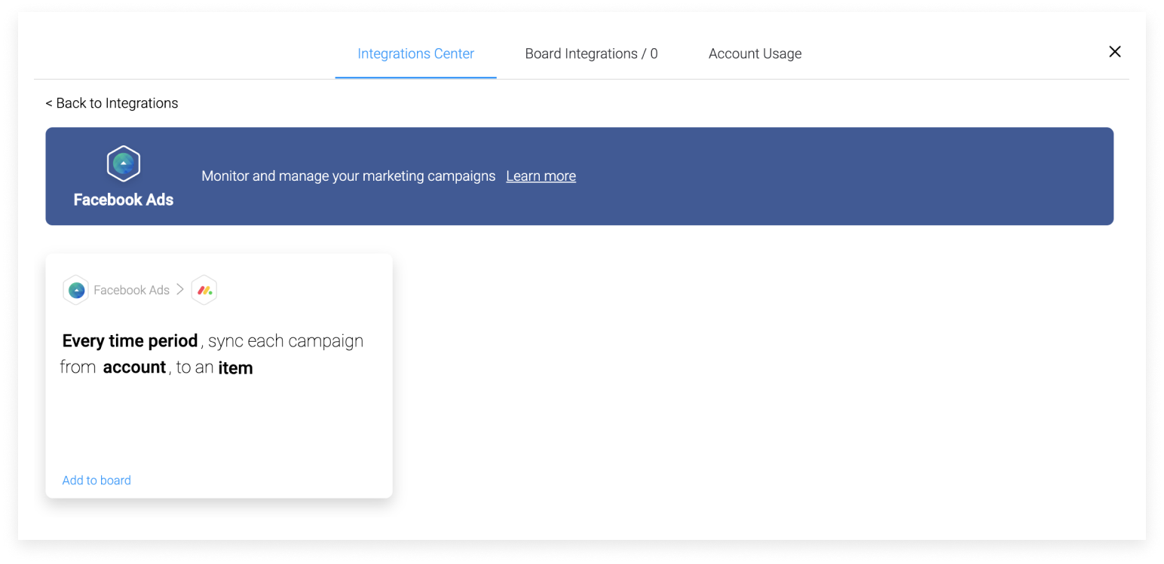Click the 'Facebook Ads' banner title text
This screenshot has width=1164, height=564.
(x=124, y=200)
